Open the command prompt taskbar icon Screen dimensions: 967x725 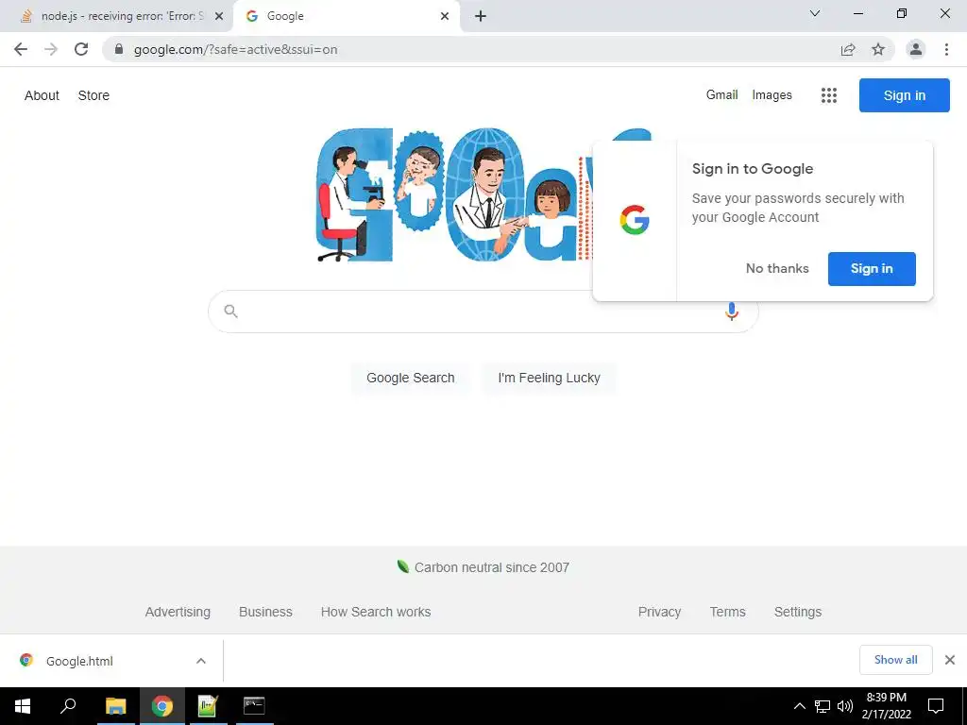point(254,706)
